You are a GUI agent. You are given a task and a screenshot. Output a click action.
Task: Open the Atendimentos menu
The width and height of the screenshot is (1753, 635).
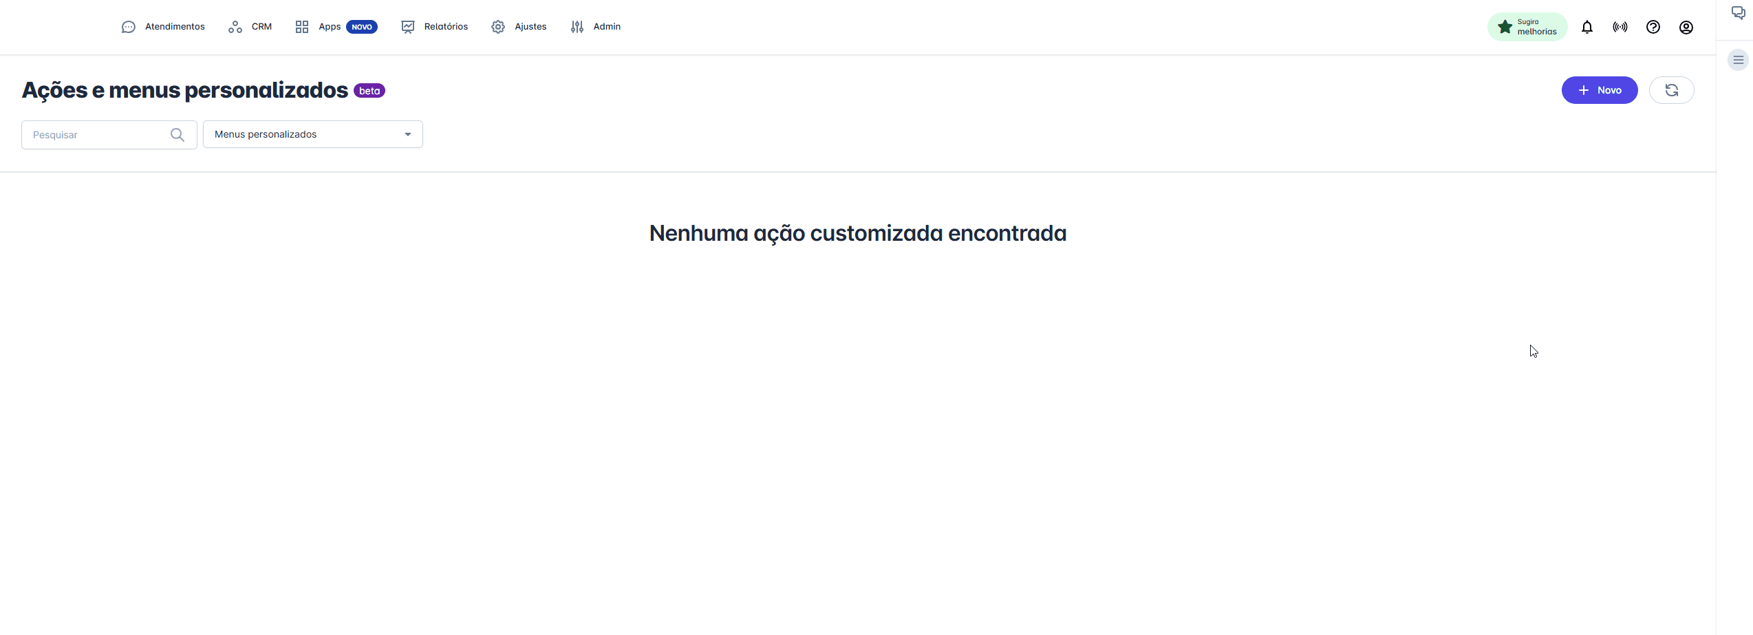(163, 27)
